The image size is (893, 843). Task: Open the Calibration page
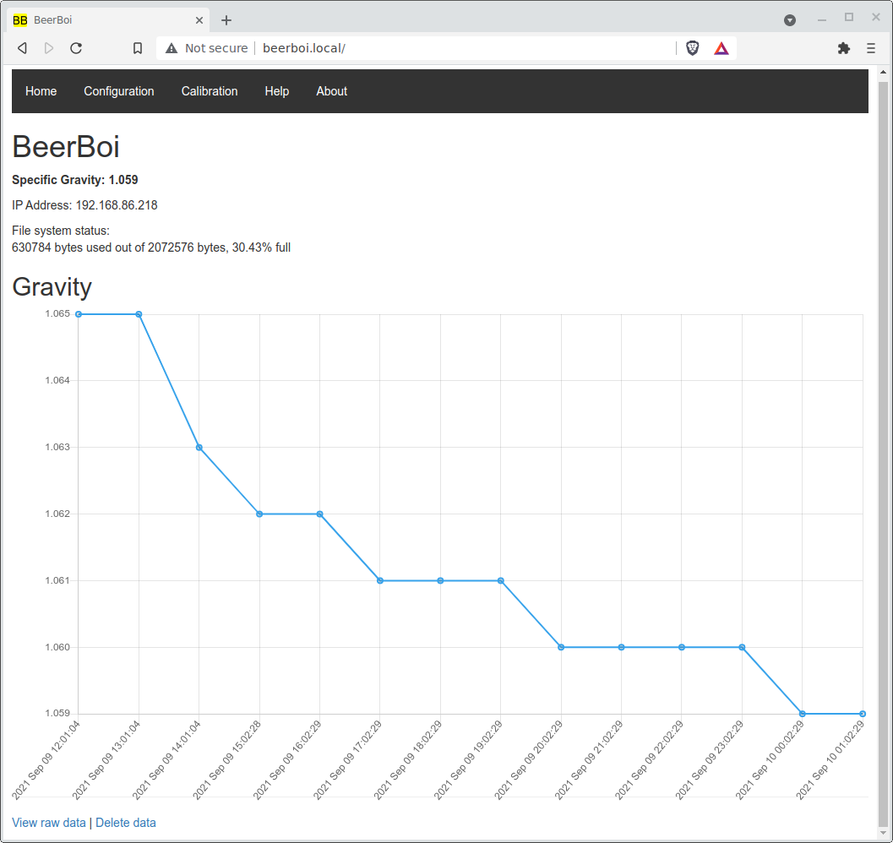pyautogui.click(x=210, y=91)
